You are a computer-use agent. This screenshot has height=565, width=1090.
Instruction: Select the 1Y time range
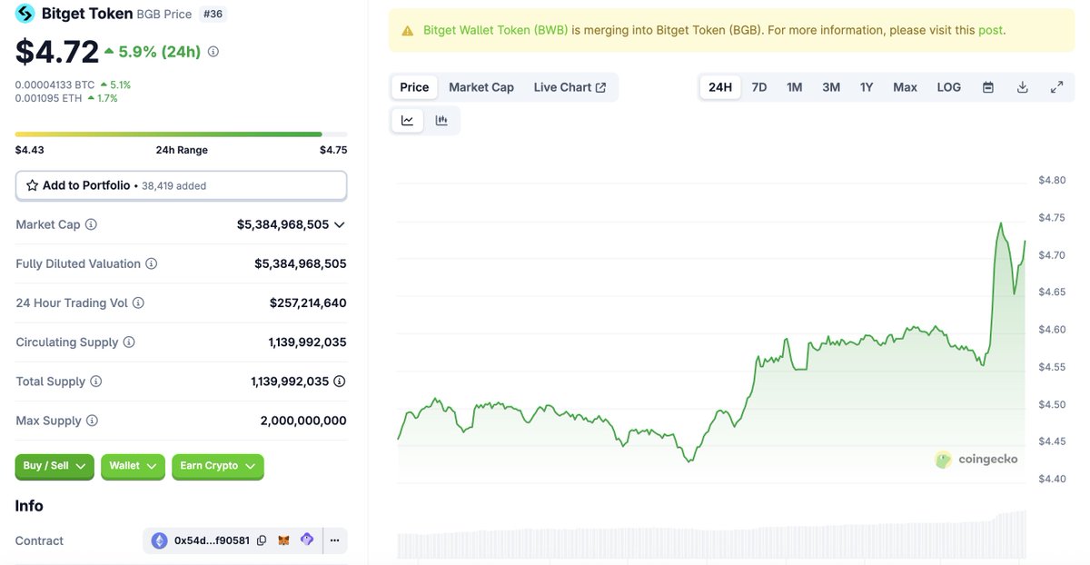click(x=867, y=87)
